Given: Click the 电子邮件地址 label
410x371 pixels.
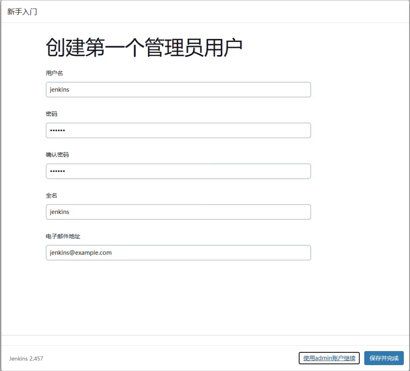Looking at the screenshot, I should pyautogui.click(x=63, y=236).
